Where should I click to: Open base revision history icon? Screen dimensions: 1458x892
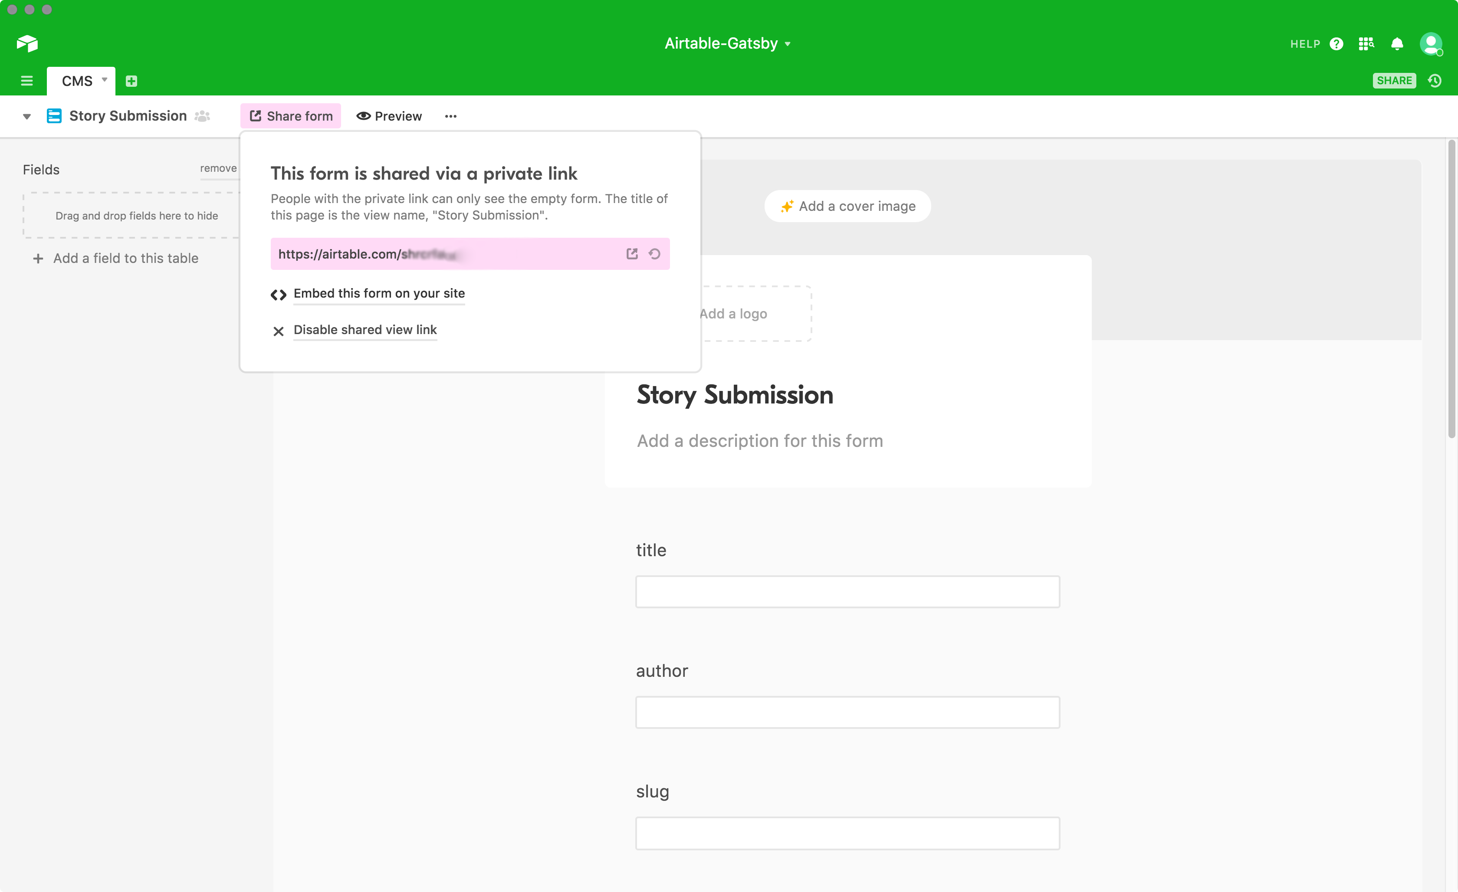(x=1435, y=80)
